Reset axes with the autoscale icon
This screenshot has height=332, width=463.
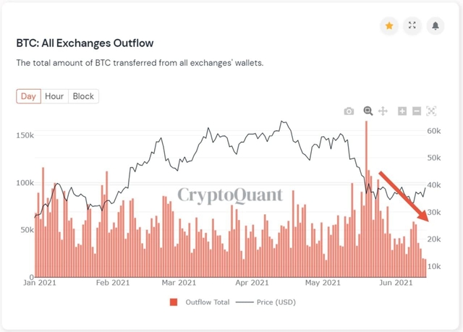pos(431,111)
